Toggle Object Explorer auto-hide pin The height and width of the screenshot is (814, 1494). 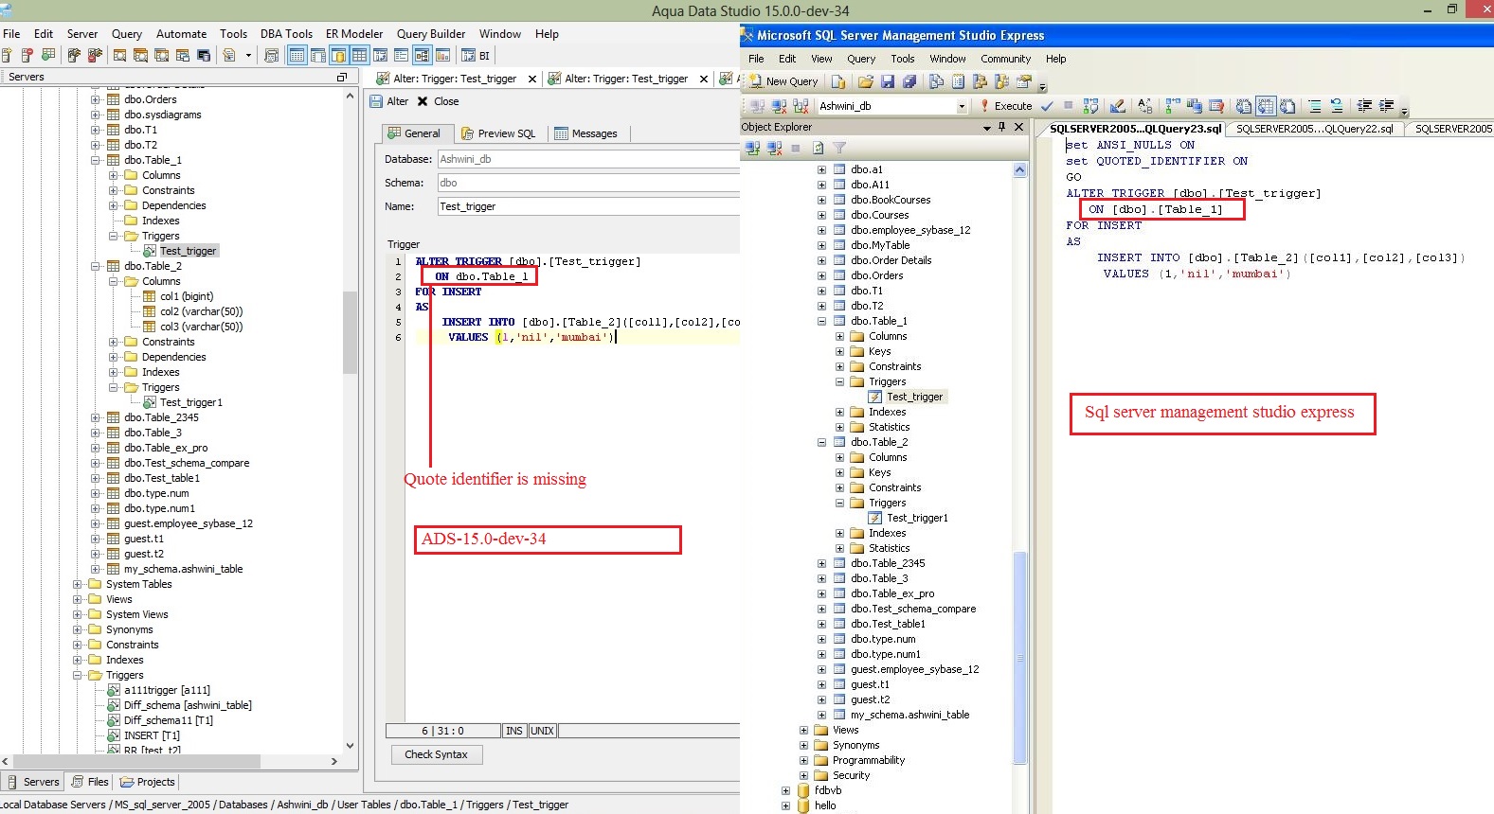1002,127
